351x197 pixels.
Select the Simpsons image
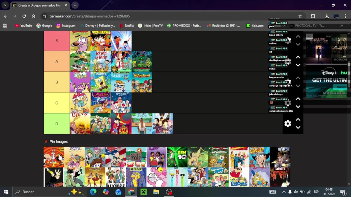259,177
